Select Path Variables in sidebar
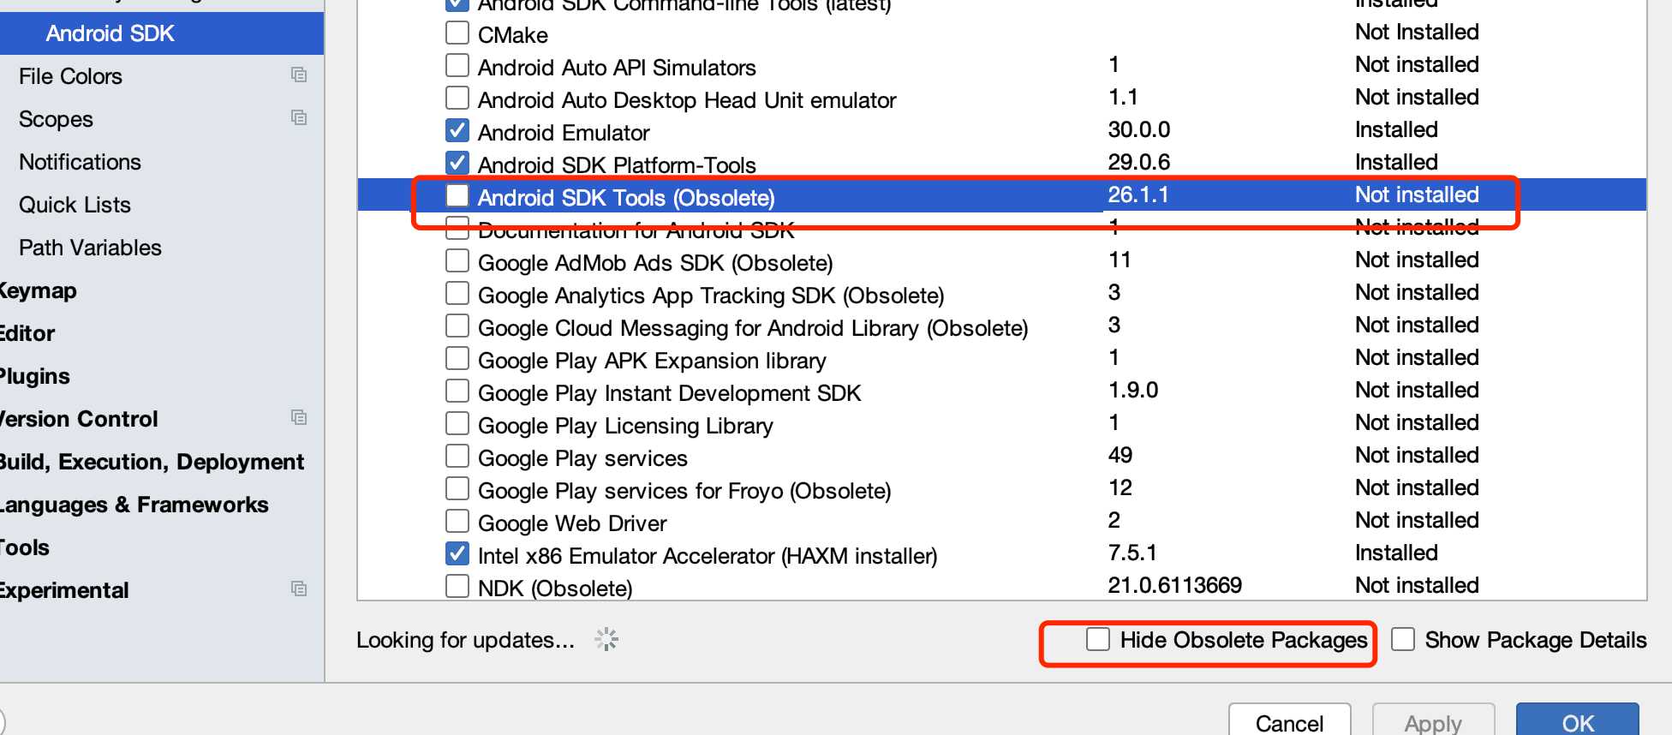This screenshot has width=1672, height=735. pyautogui.click(x=90, y=248)
